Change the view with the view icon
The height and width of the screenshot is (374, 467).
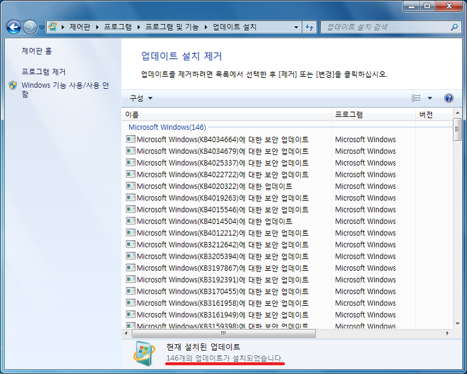pos(416,98)
